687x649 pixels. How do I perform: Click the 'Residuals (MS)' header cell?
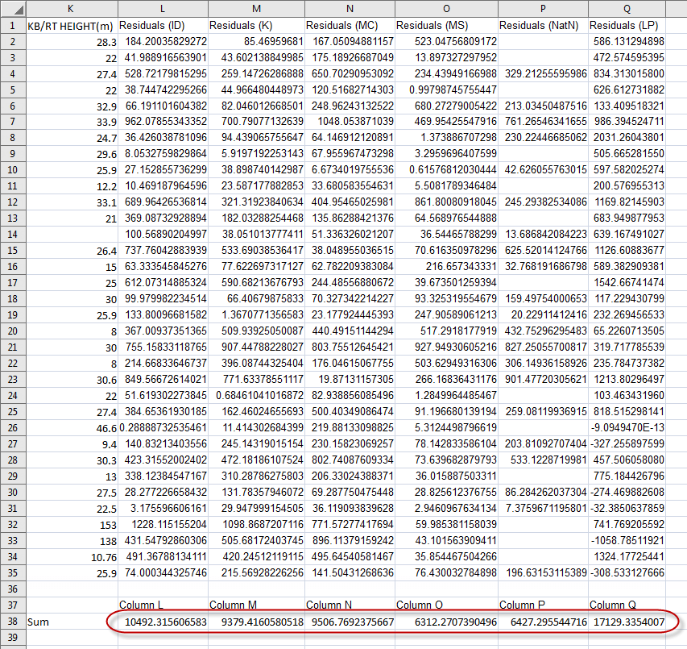[446, 26]
